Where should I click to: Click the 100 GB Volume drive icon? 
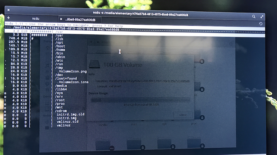click(94, 65)
